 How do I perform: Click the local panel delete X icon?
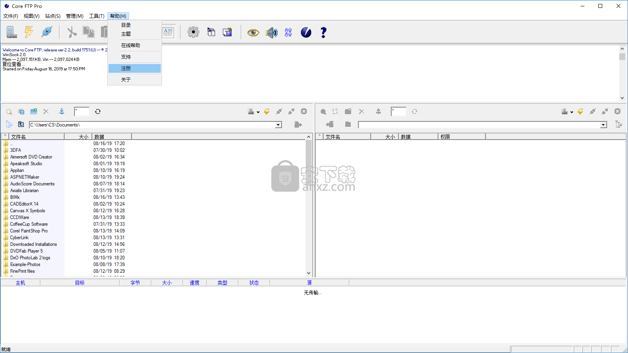(46, 111)
